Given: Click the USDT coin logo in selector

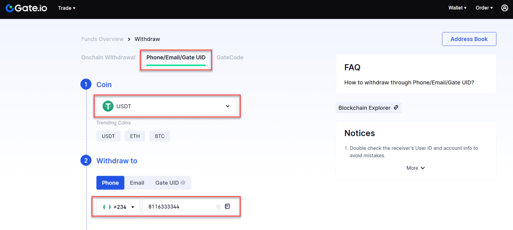Looking at the screenshot, I should coord(108,106).
